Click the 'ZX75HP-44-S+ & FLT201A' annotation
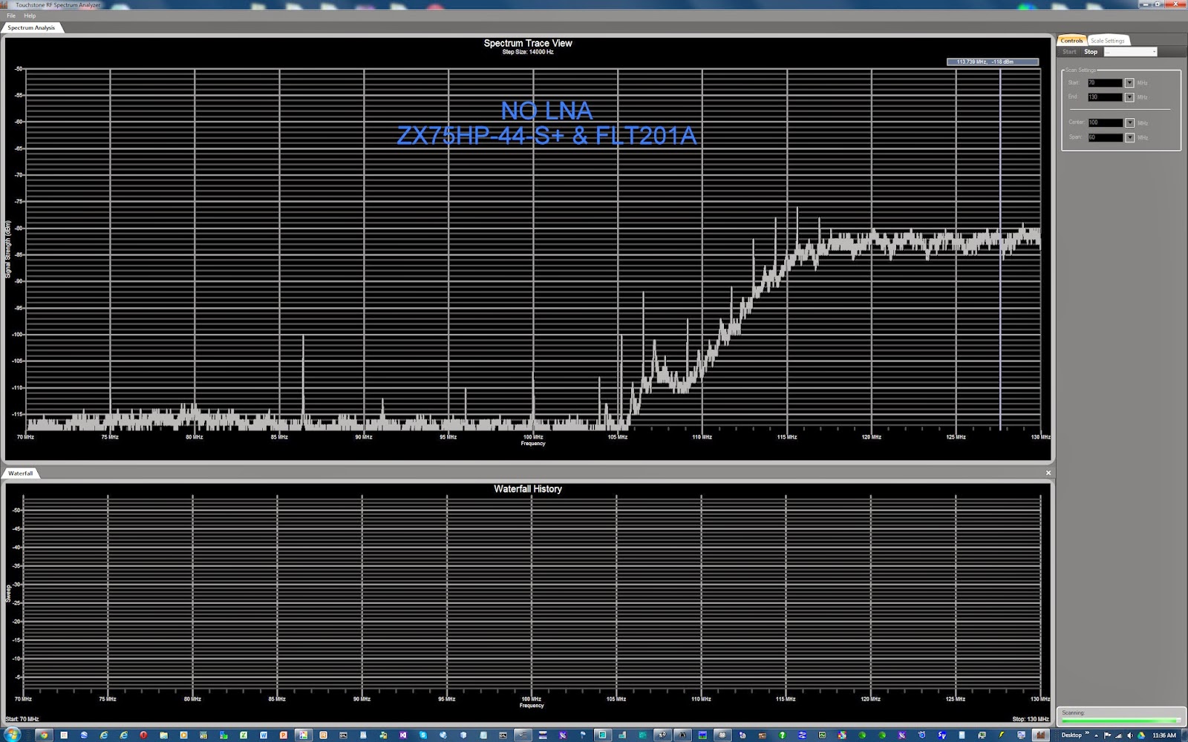1188x742 pixels. pyautogui.click(x=546, y=136)
